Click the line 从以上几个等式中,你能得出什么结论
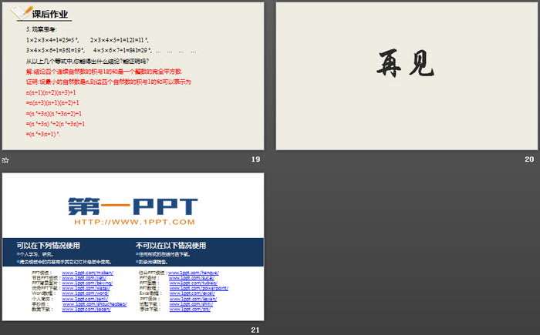Screen dimensions: 540x335 pos(87,61)
